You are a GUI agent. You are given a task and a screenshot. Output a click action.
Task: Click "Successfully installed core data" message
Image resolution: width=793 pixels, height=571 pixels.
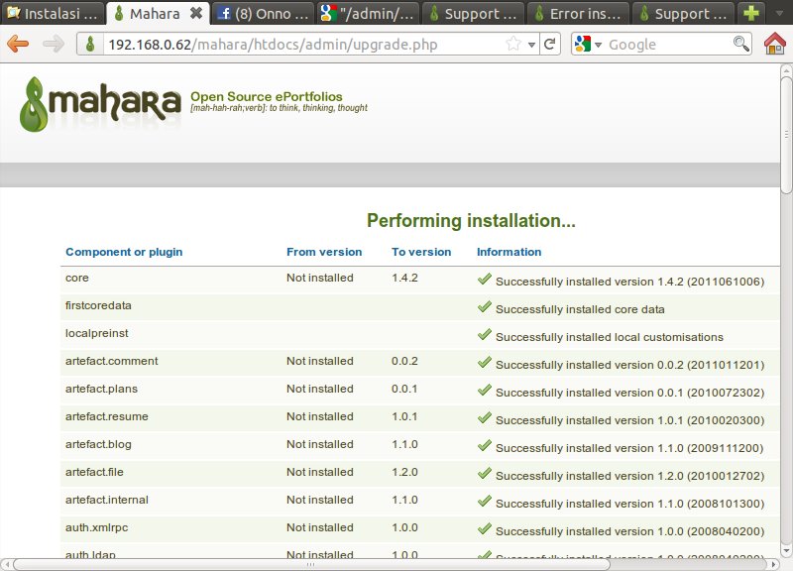[x=580, y=309]
